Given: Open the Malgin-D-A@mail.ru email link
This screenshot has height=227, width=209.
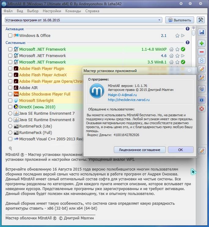Looking at the screenshot, I should click(x=122, y=95).
